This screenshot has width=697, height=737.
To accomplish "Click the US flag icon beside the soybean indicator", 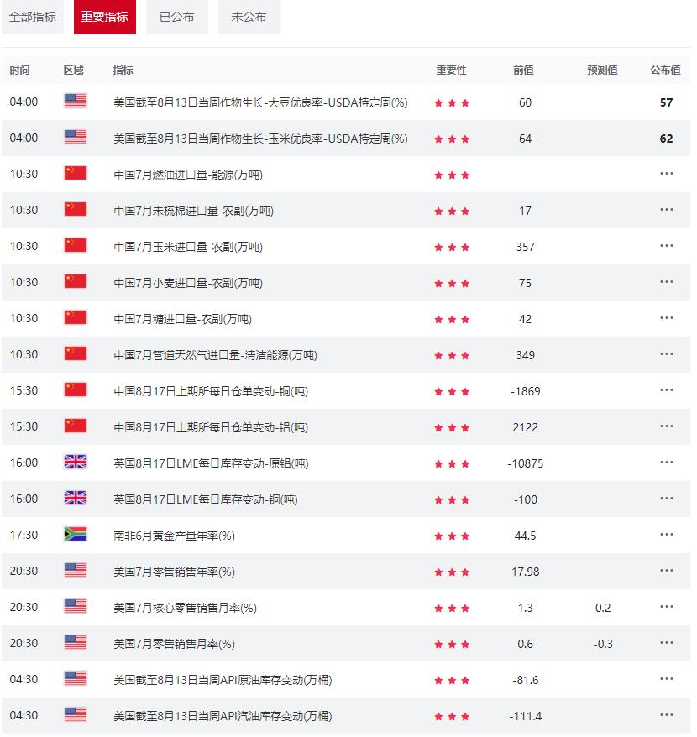I will 75,102.
